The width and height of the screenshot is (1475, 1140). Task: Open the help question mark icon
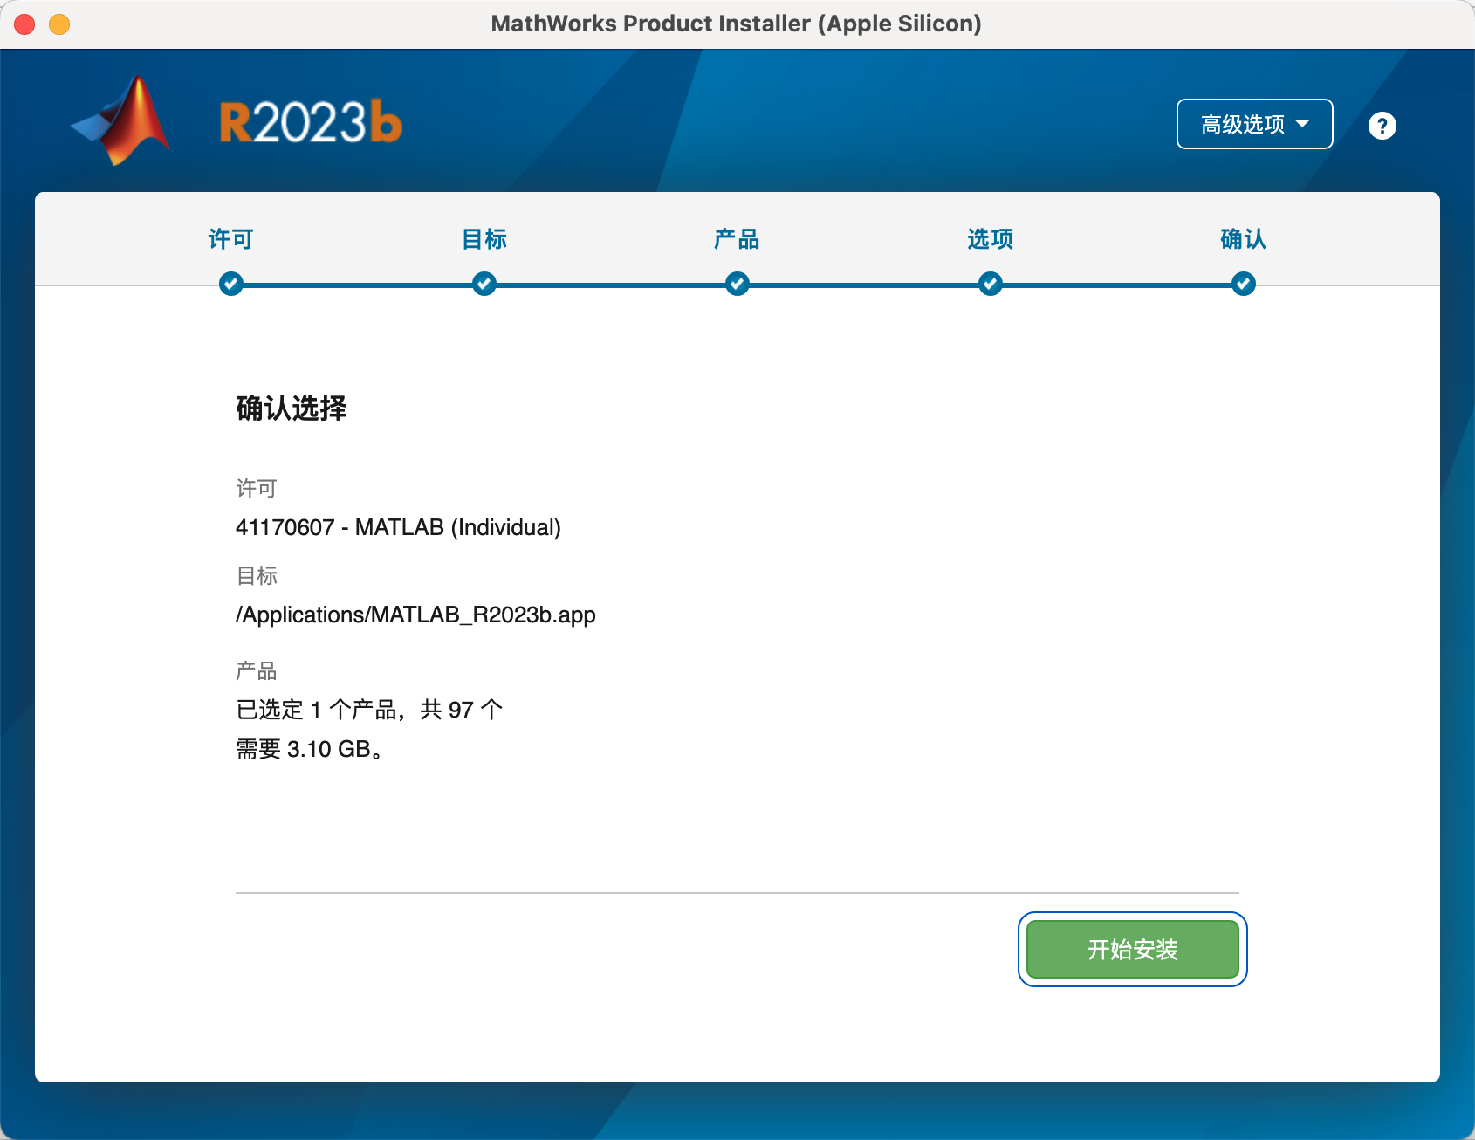tap(1382, 126)
